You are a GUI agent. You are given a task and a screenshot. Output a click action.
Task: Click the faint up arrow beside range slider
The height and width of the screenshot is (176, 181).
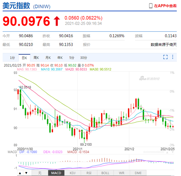167,152
